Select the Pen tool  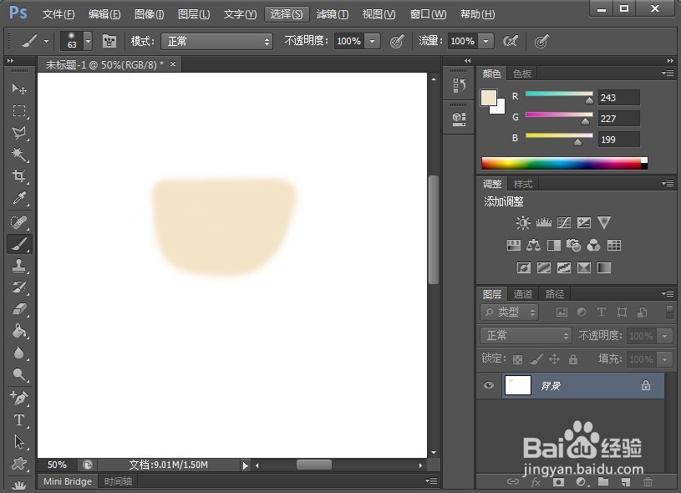[18, 398]
